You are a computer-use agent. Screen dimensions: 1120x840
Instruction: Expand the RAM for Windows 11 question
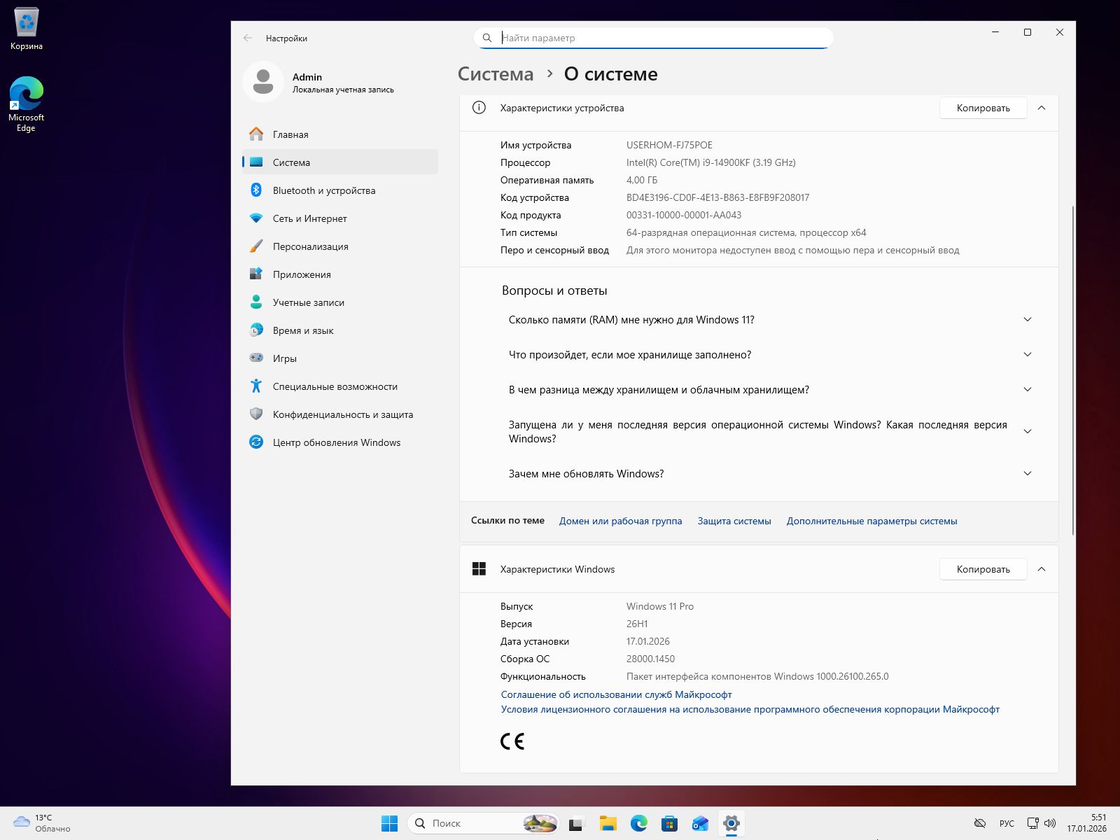[x=1027, y=320]
